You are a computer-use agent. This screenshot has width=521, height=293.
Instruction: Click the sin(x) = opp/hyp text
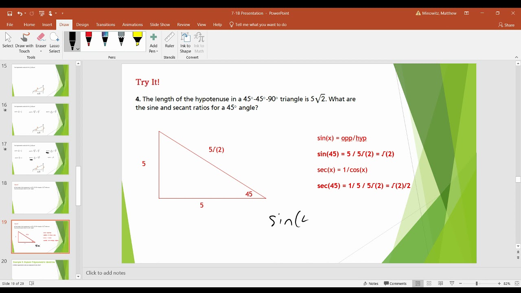[x=342, y=138]
